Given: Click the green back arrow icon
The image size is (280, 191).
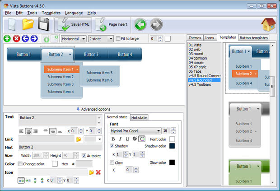Looking at the screenshot, I should (x=140, y=24).
